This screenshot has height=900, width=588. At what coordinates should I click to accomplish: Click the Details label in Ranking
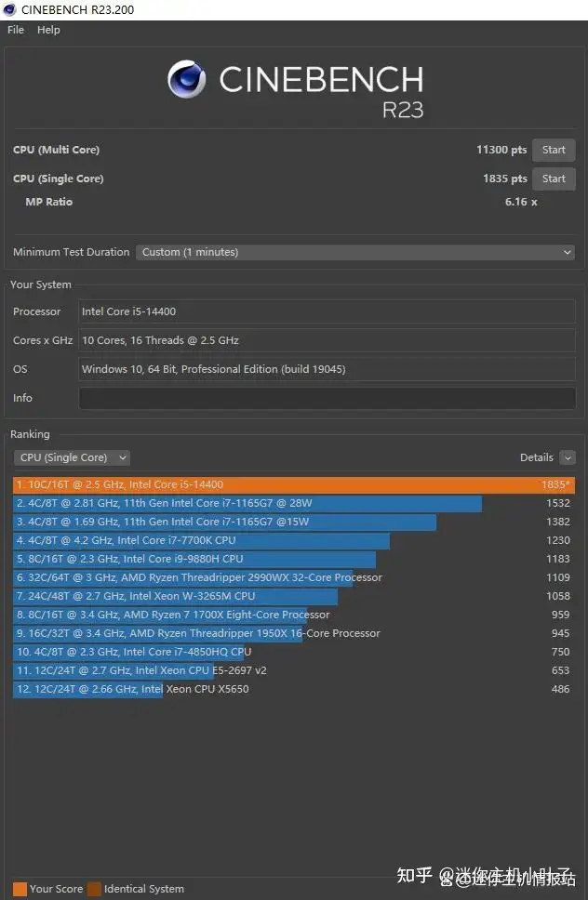click(536, 457)
